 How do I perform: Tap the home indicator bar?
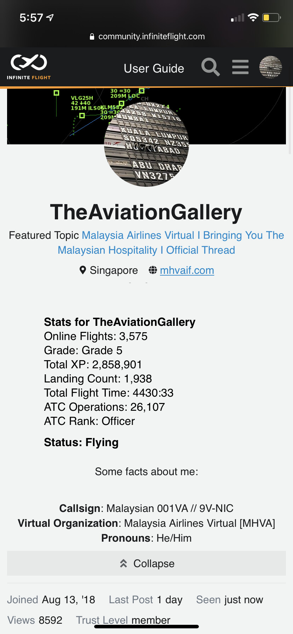coord(146,627)
